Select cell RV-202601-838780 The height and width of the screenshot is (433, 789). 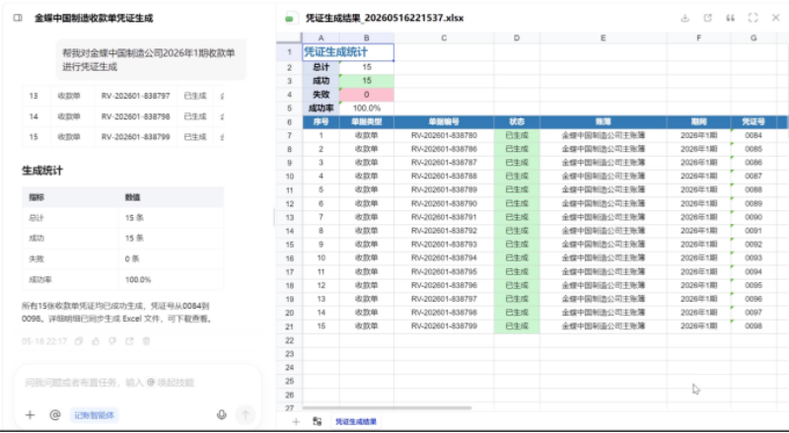[444, 135]
